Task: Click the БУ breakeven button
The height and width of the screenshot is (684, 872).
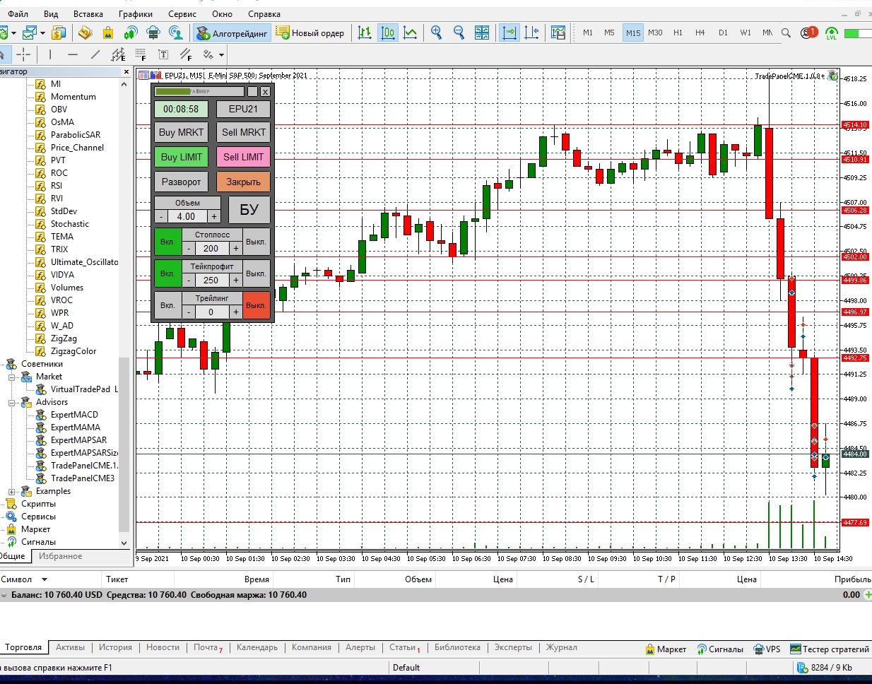Action: pos(249,210)
